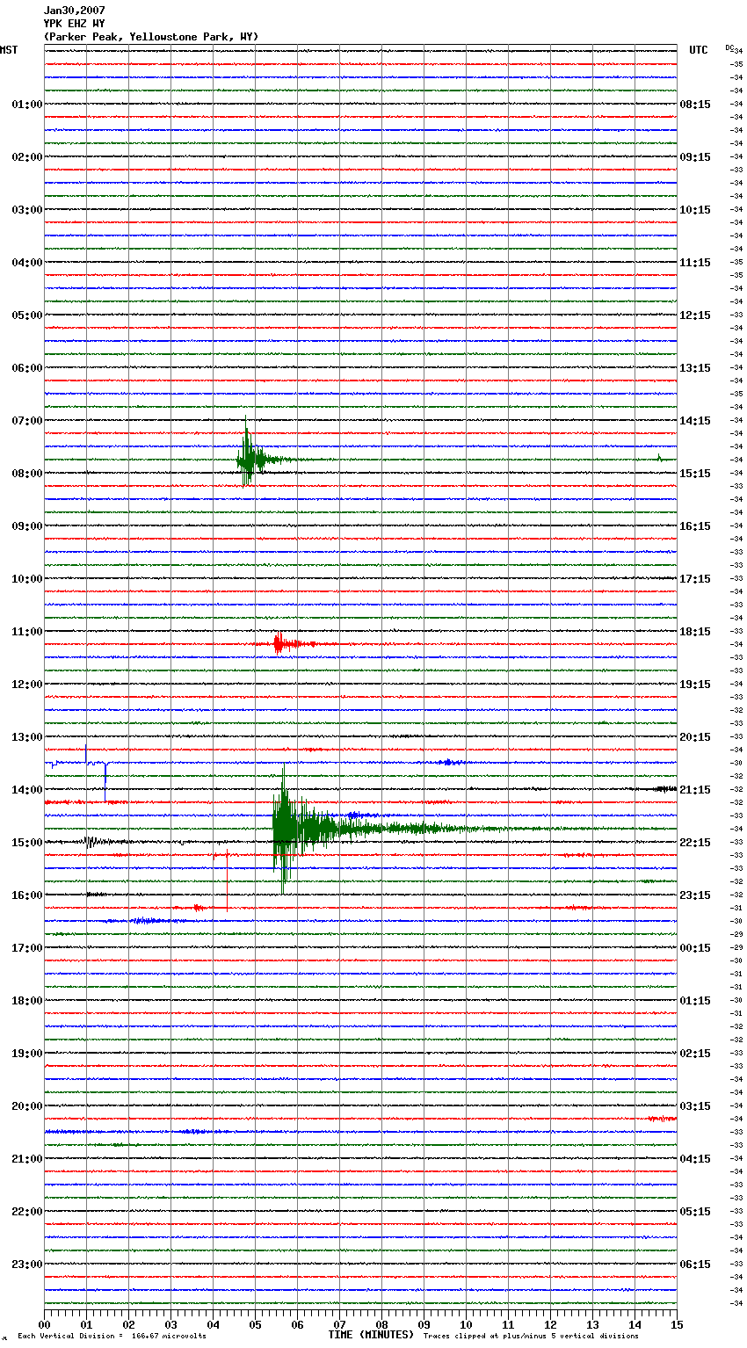The width and height of the screenshot is (747, 1348).
Task: Select the '19:00' MST time label
Action: tap(27, 1054)
